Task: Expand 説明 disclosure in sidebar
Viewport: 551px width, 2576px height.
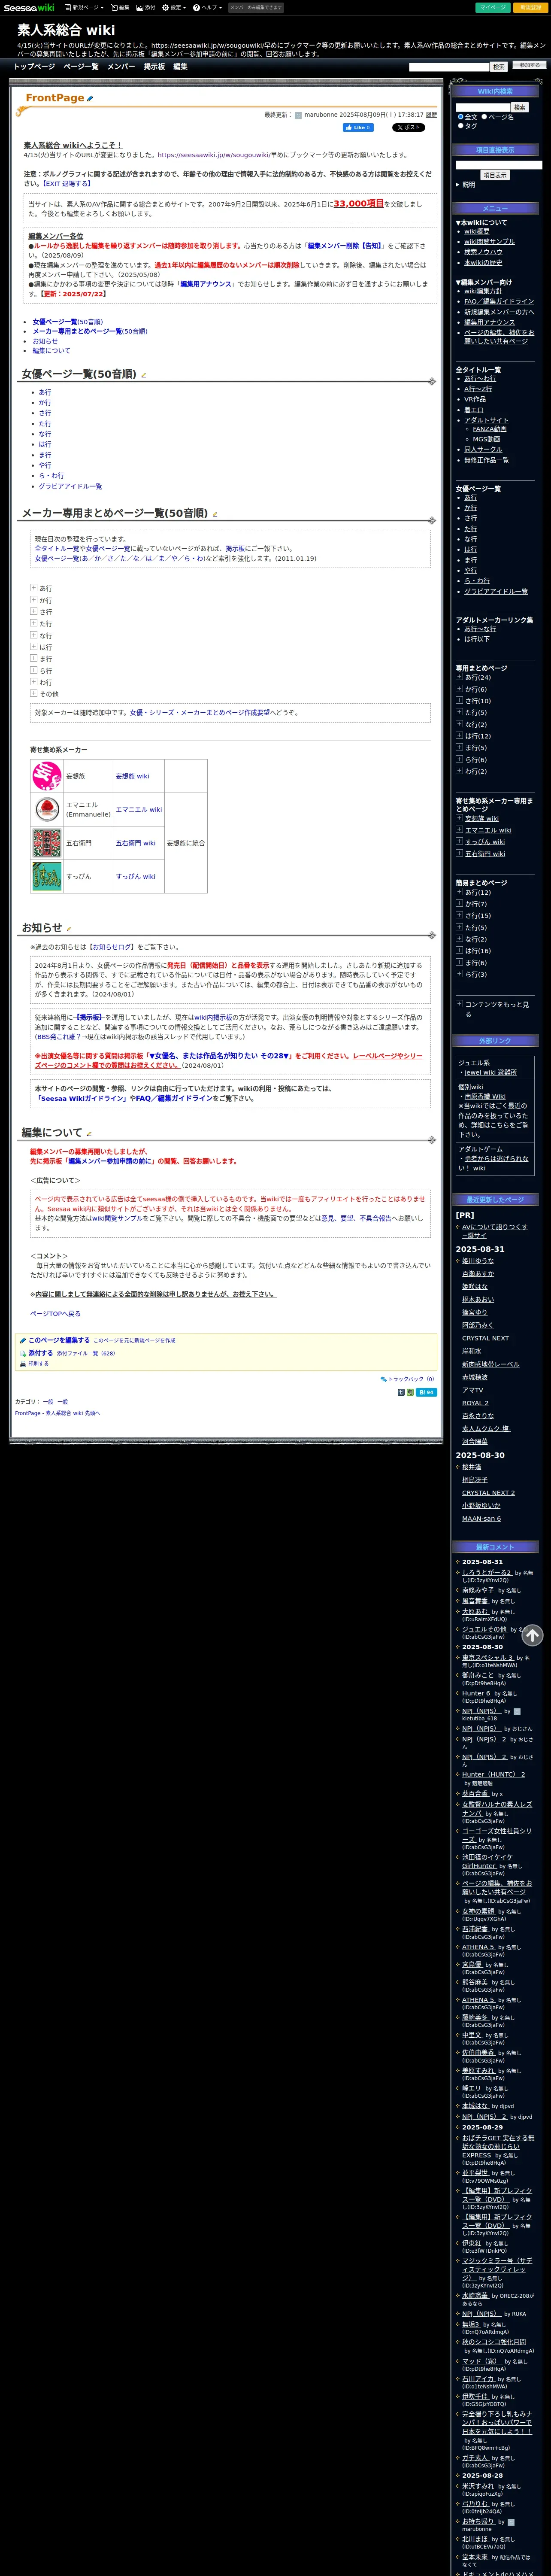Action: [x=466, y=184]
